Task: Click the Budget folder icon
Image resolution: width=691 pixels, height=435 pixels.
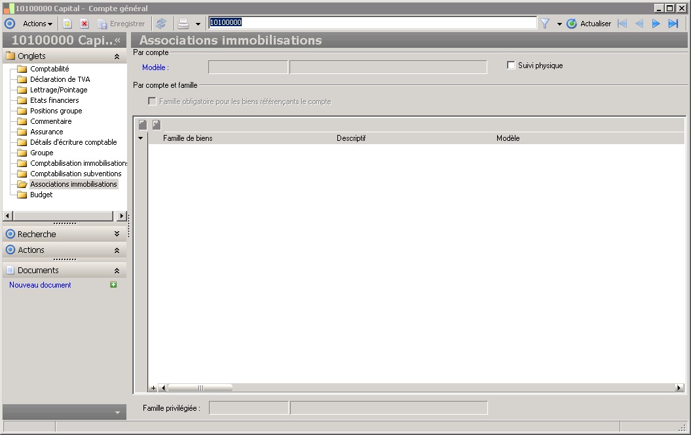Action: (22, 195)
